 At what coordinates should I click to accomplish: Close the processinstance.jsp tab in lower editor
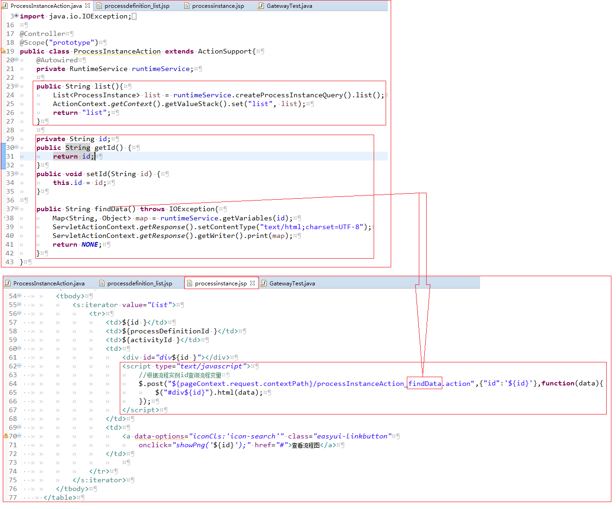[252, 283]
